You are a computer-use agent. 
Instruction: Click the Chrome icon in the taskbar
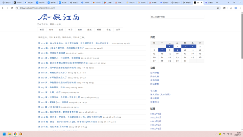15,134
